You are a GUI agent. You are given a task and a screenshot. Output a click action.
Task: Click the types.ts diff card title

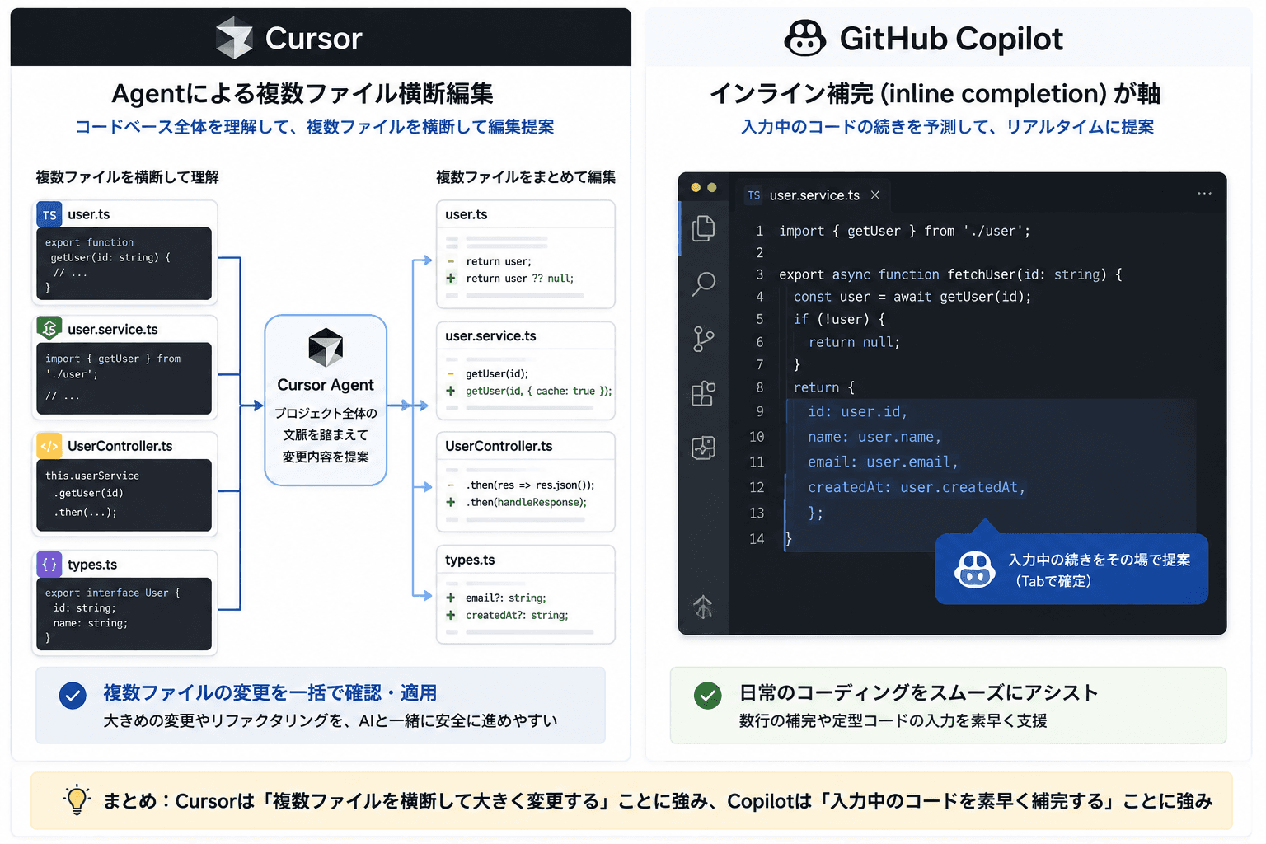point(470,560)
